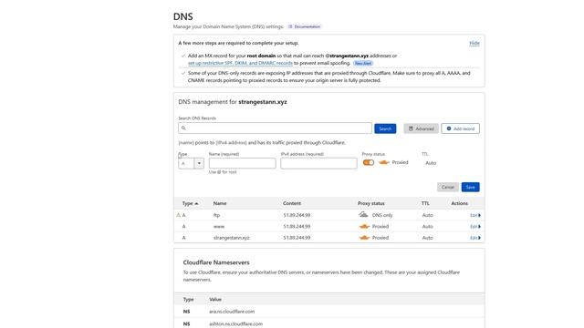Screen dimensions: 584x328
Task: Click the Add record button
Action: pos(460,128)
